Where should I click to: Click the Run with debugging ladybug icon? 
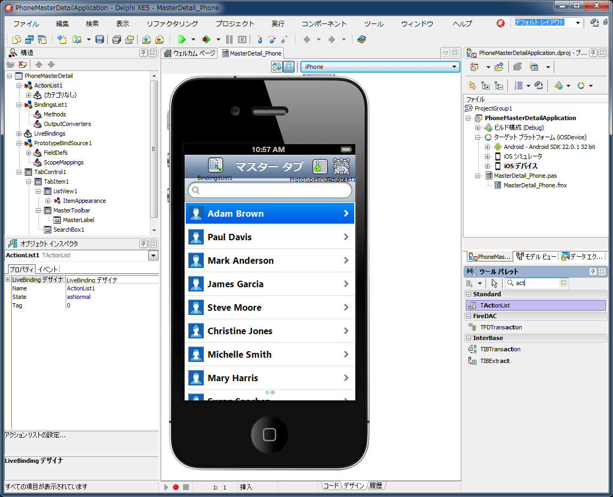(x=206, y=40)
